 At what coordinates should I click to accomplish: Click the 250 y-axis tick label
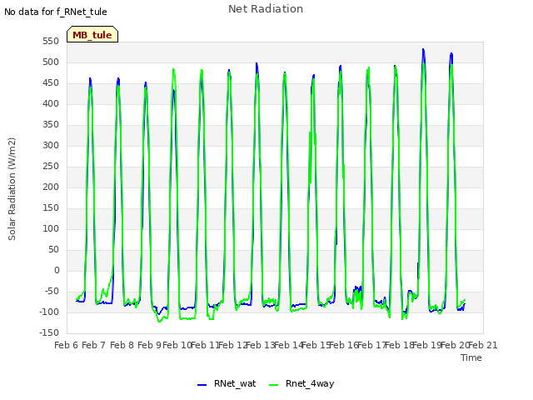pyautogui.click(x=51, y=167)
